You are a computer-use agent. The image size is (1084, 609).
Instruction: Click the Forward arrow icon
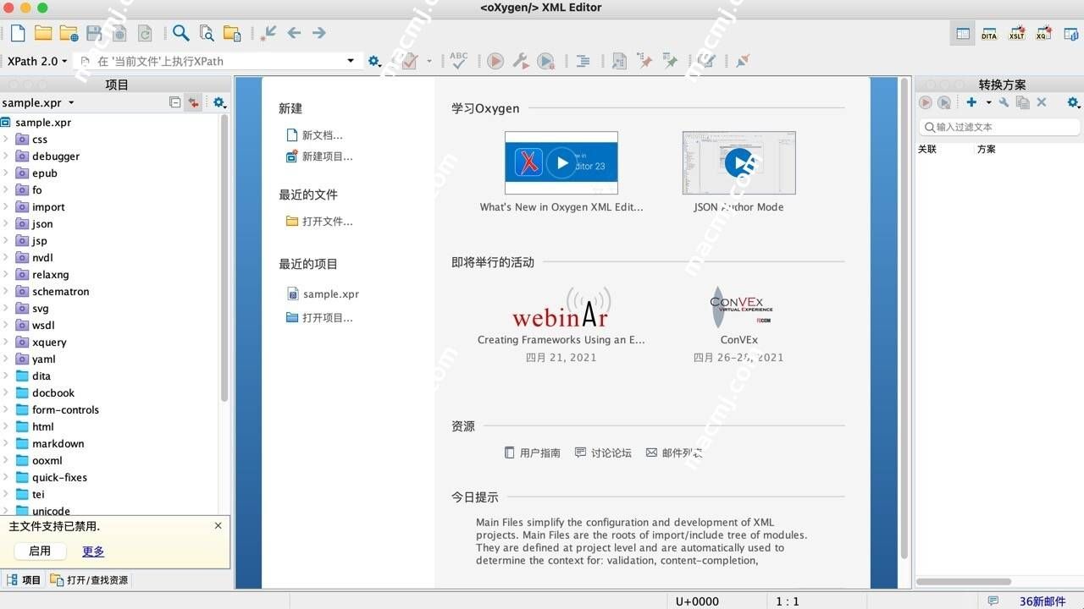coord(318,33)
